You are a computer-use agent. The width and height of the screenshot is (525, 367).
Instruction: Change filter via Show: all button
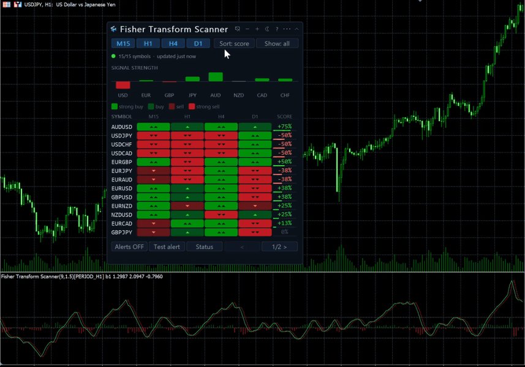click(277, 43)
